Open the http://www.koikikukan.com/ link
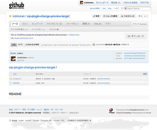The height and width of the screenshot is (130, 157). 22,38
